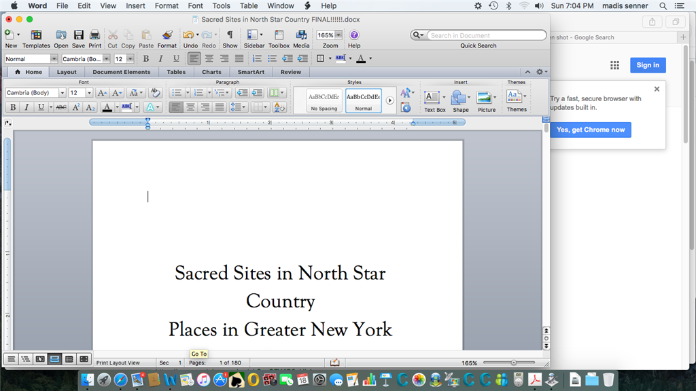
Task: Open the 165% Zoom dropdown
Action: (x=338, y=35)
